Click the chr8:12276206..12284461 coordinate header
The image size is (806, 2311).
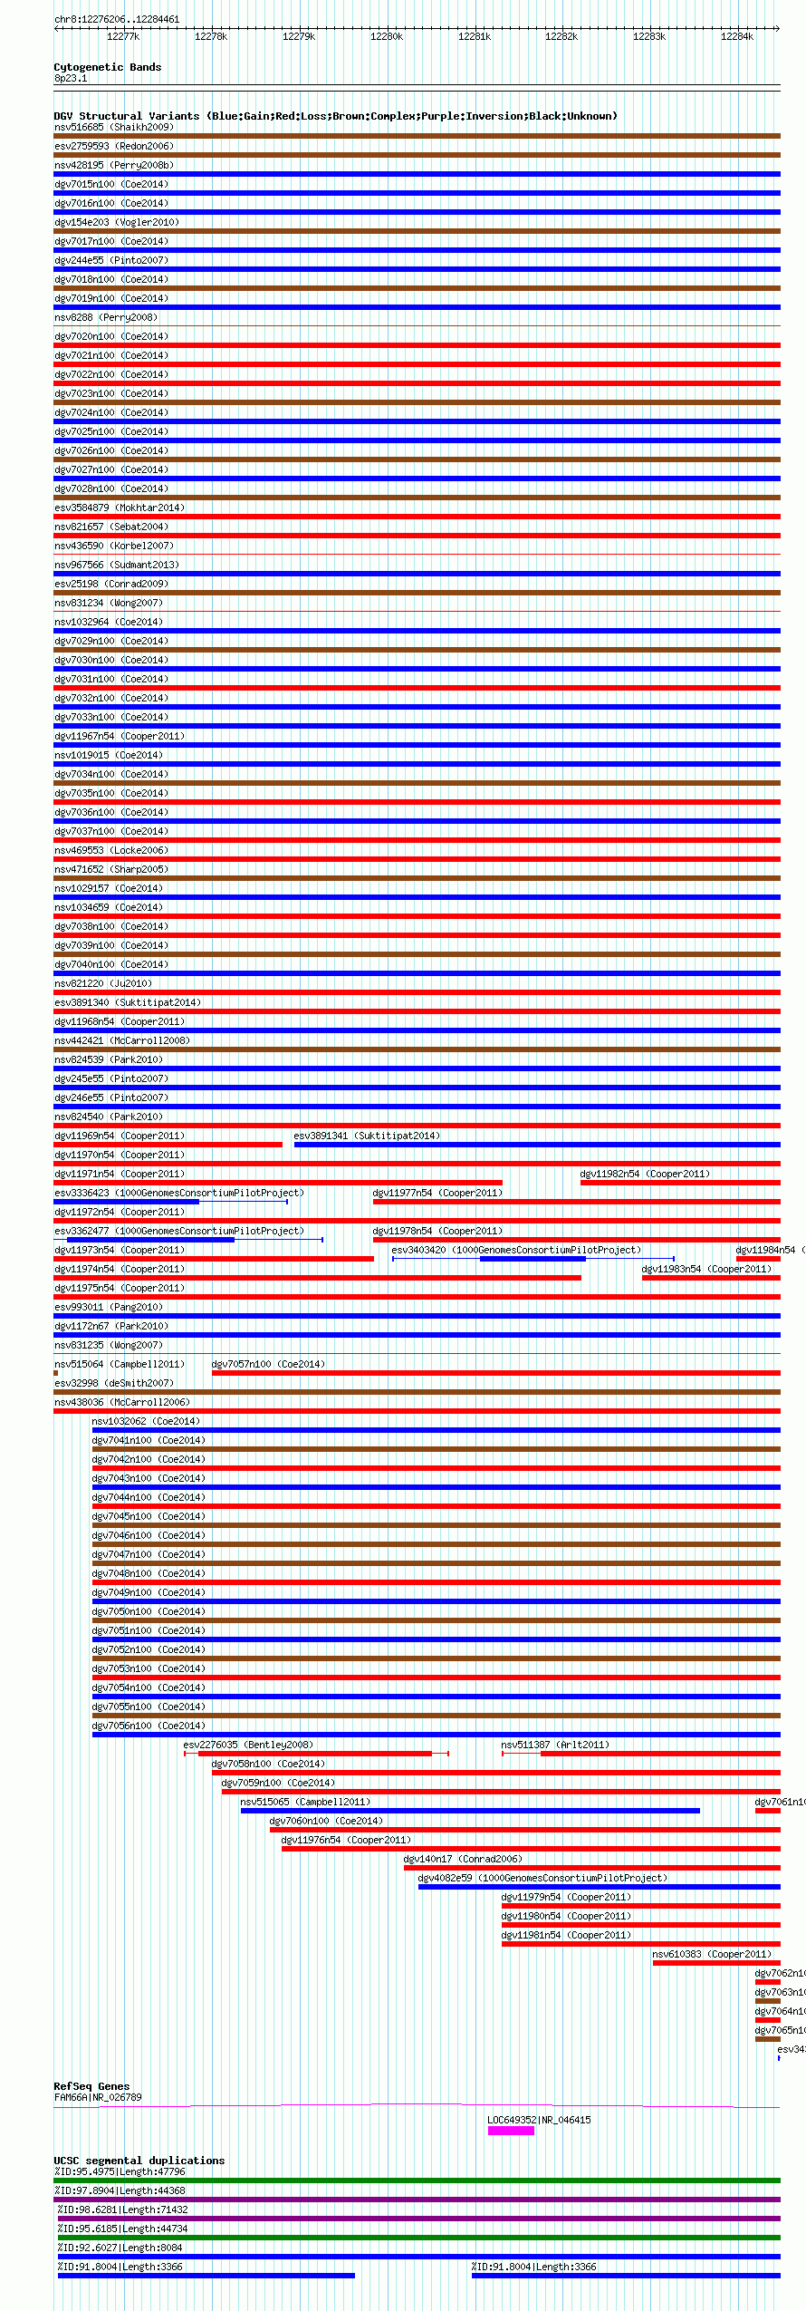click(x=117, y=19)
